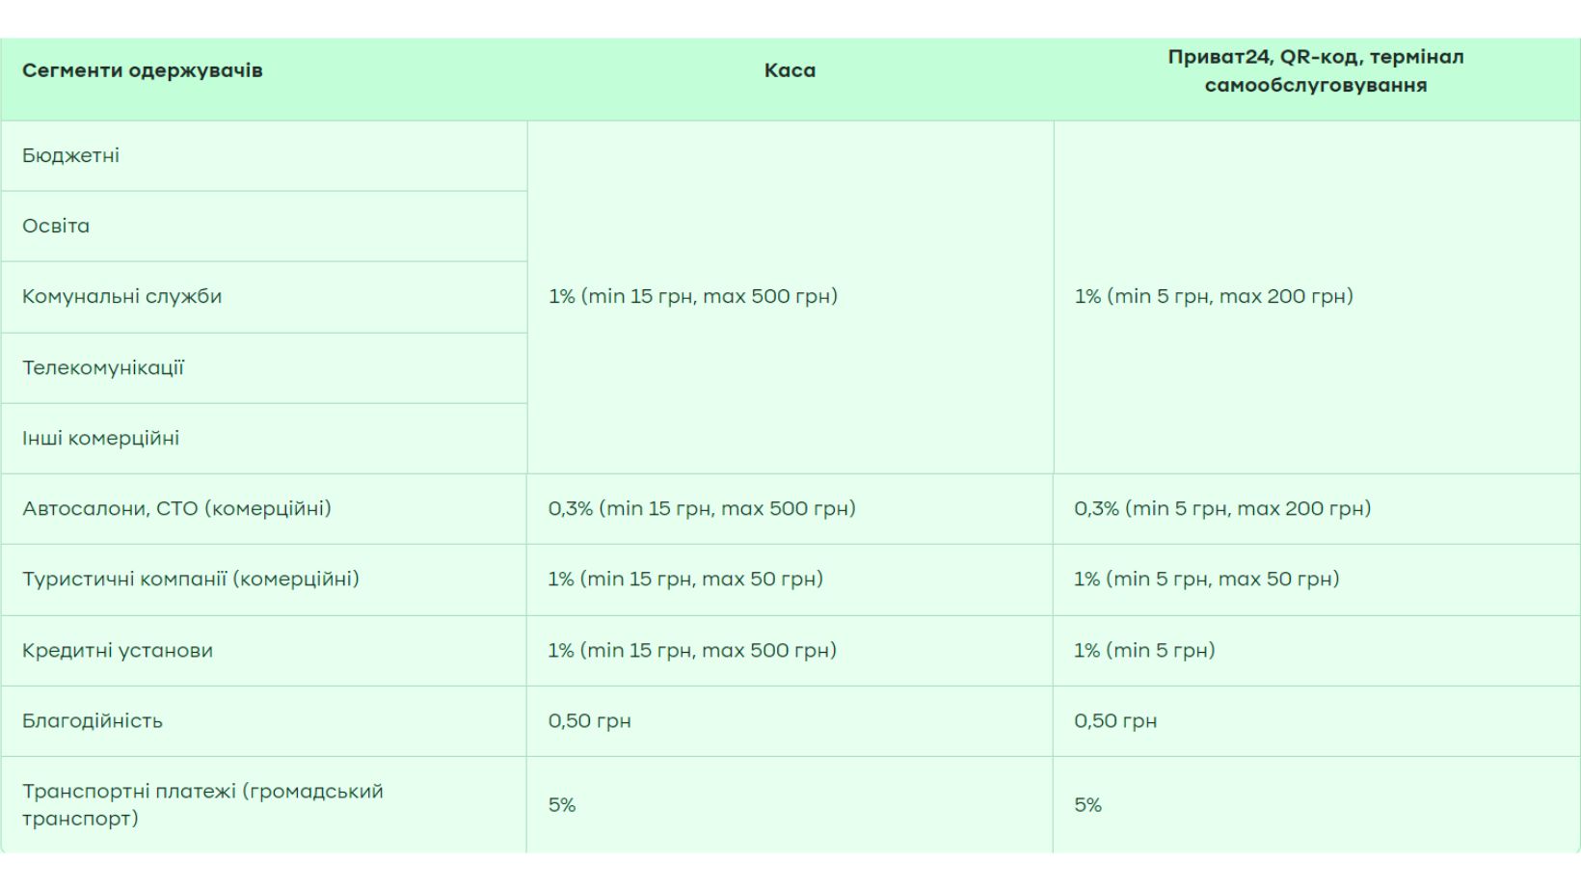Click the "Освіта" segment cell
This screenshot has width=1581, height=891.
click(x=56, y=226)
